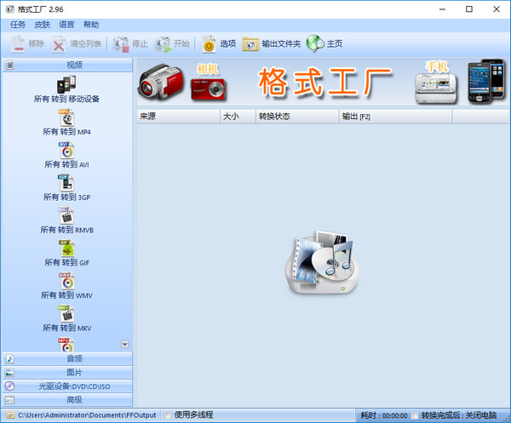Select 所有 转到 MP4 converter
Viewport: 511px width, 423px height.
click(66, 120)
